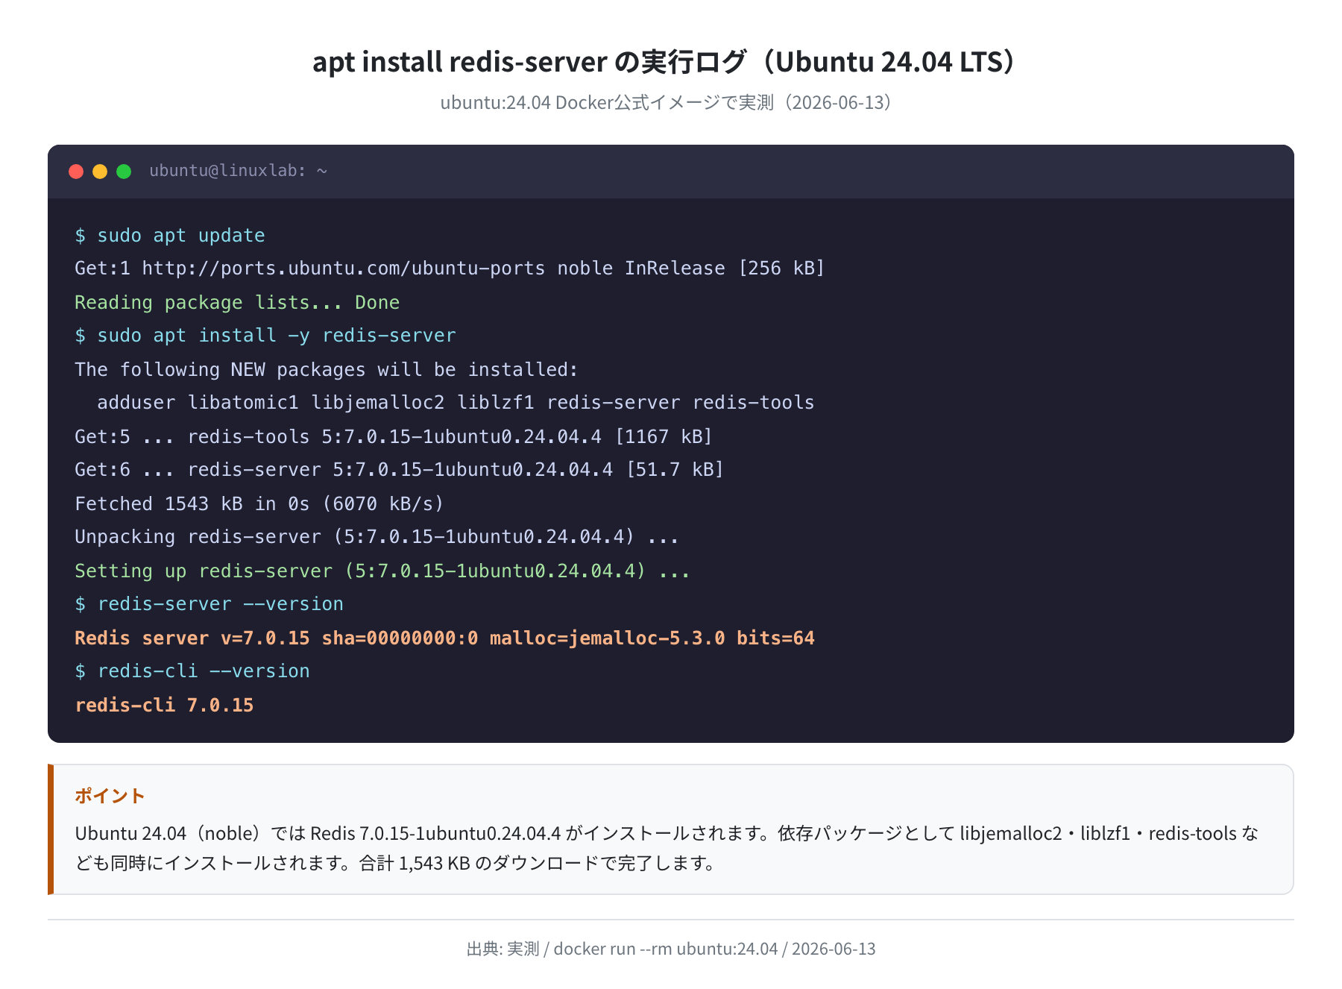Click the "Unpacking redis-server" output line

[377, 537]
